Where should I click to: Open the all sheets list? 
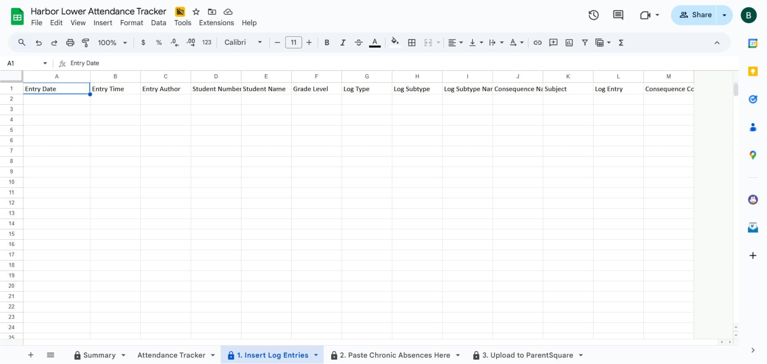pos(50,355)
